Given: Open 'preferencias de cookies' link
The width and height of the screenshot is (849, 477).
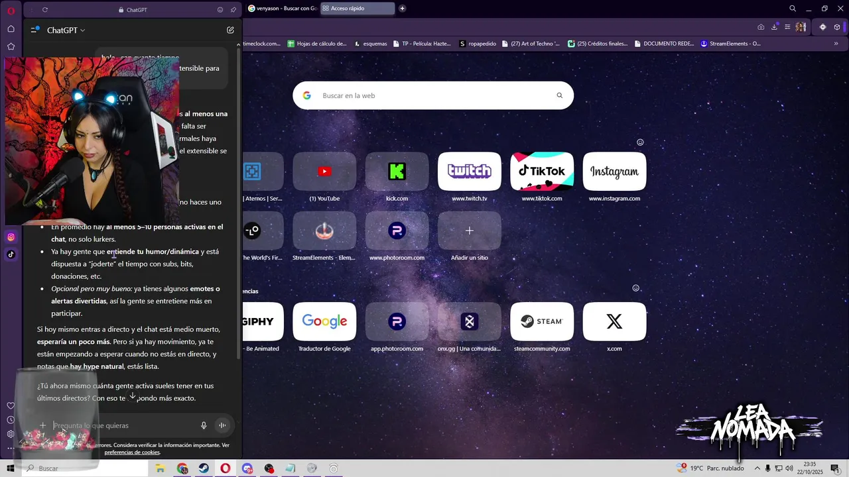Looking at the screenshot, I should 132,452.
